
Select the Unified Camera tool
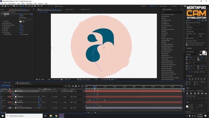pyautogui.click(x=14, y=6)
